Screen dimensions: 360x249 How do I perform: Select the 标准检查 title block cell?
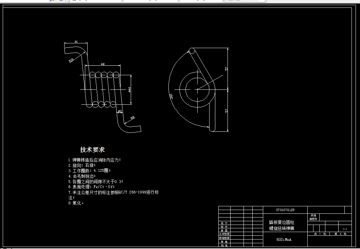[x=224, y=238]
